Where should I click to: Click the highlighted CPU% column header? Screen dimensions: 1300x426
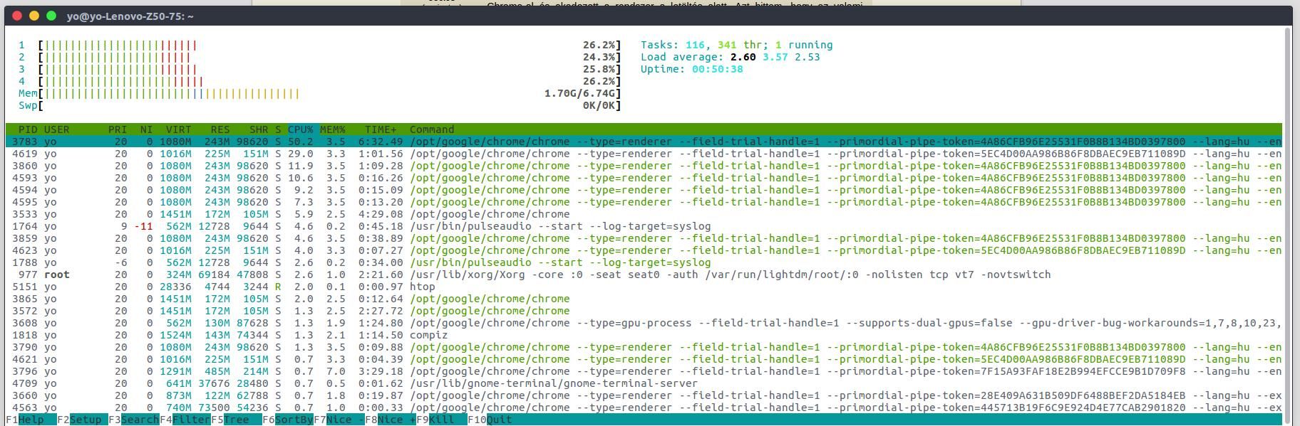300,129
